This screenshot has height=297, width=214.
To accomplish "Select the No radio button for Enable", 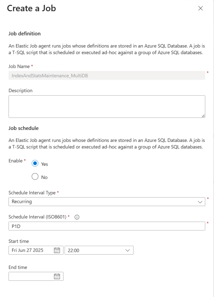I will [x=35, y=177].
